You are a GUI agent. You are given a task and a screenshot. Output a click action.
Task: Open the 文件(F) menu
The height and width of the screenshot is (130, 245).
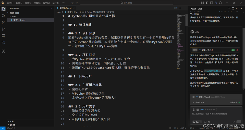10,3
